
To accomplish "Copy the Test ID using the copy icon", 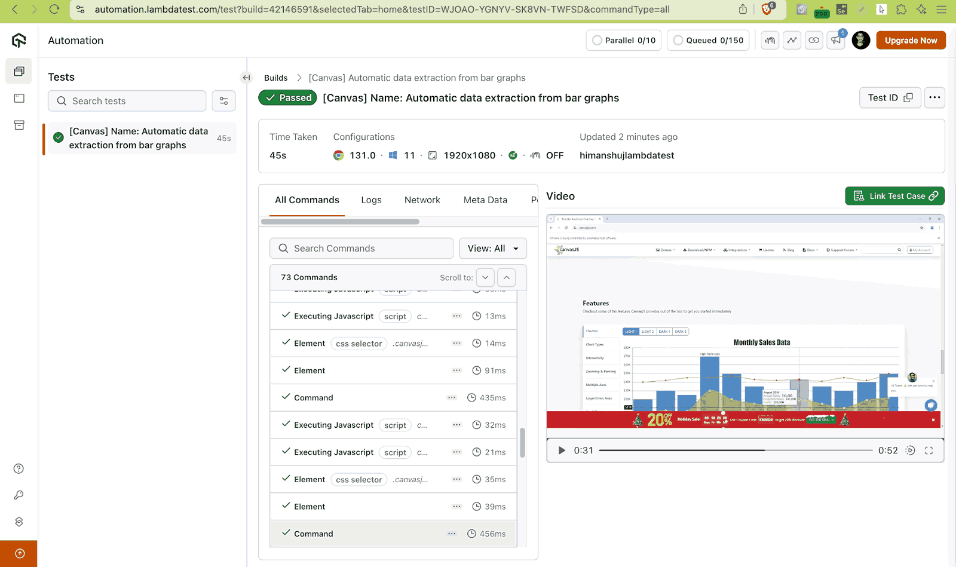I will [907, 97].
